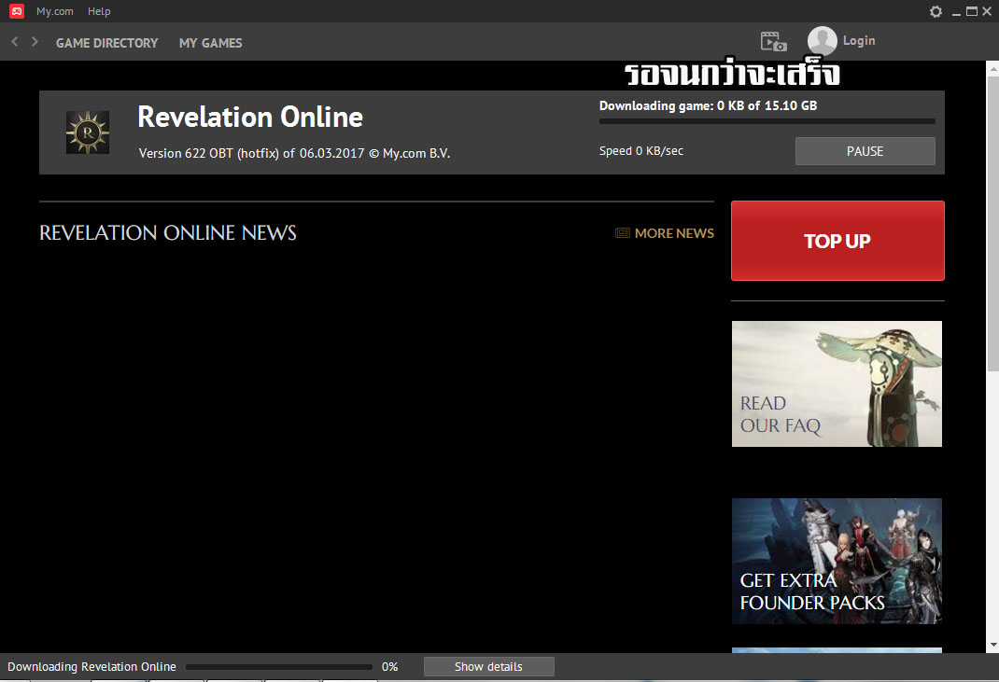Click the Login avatar icon

823,40
